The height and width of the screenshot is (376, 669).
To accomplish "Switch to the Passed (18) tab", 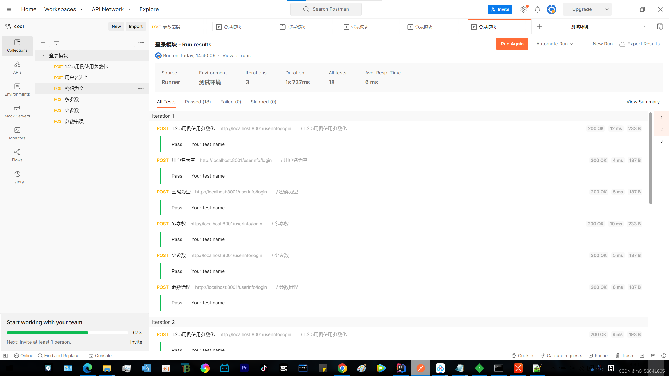I will tap(198, 102).
